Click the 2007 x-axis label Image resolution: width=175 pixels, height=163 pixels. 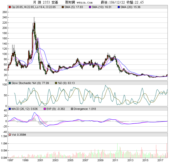[85, 160]
